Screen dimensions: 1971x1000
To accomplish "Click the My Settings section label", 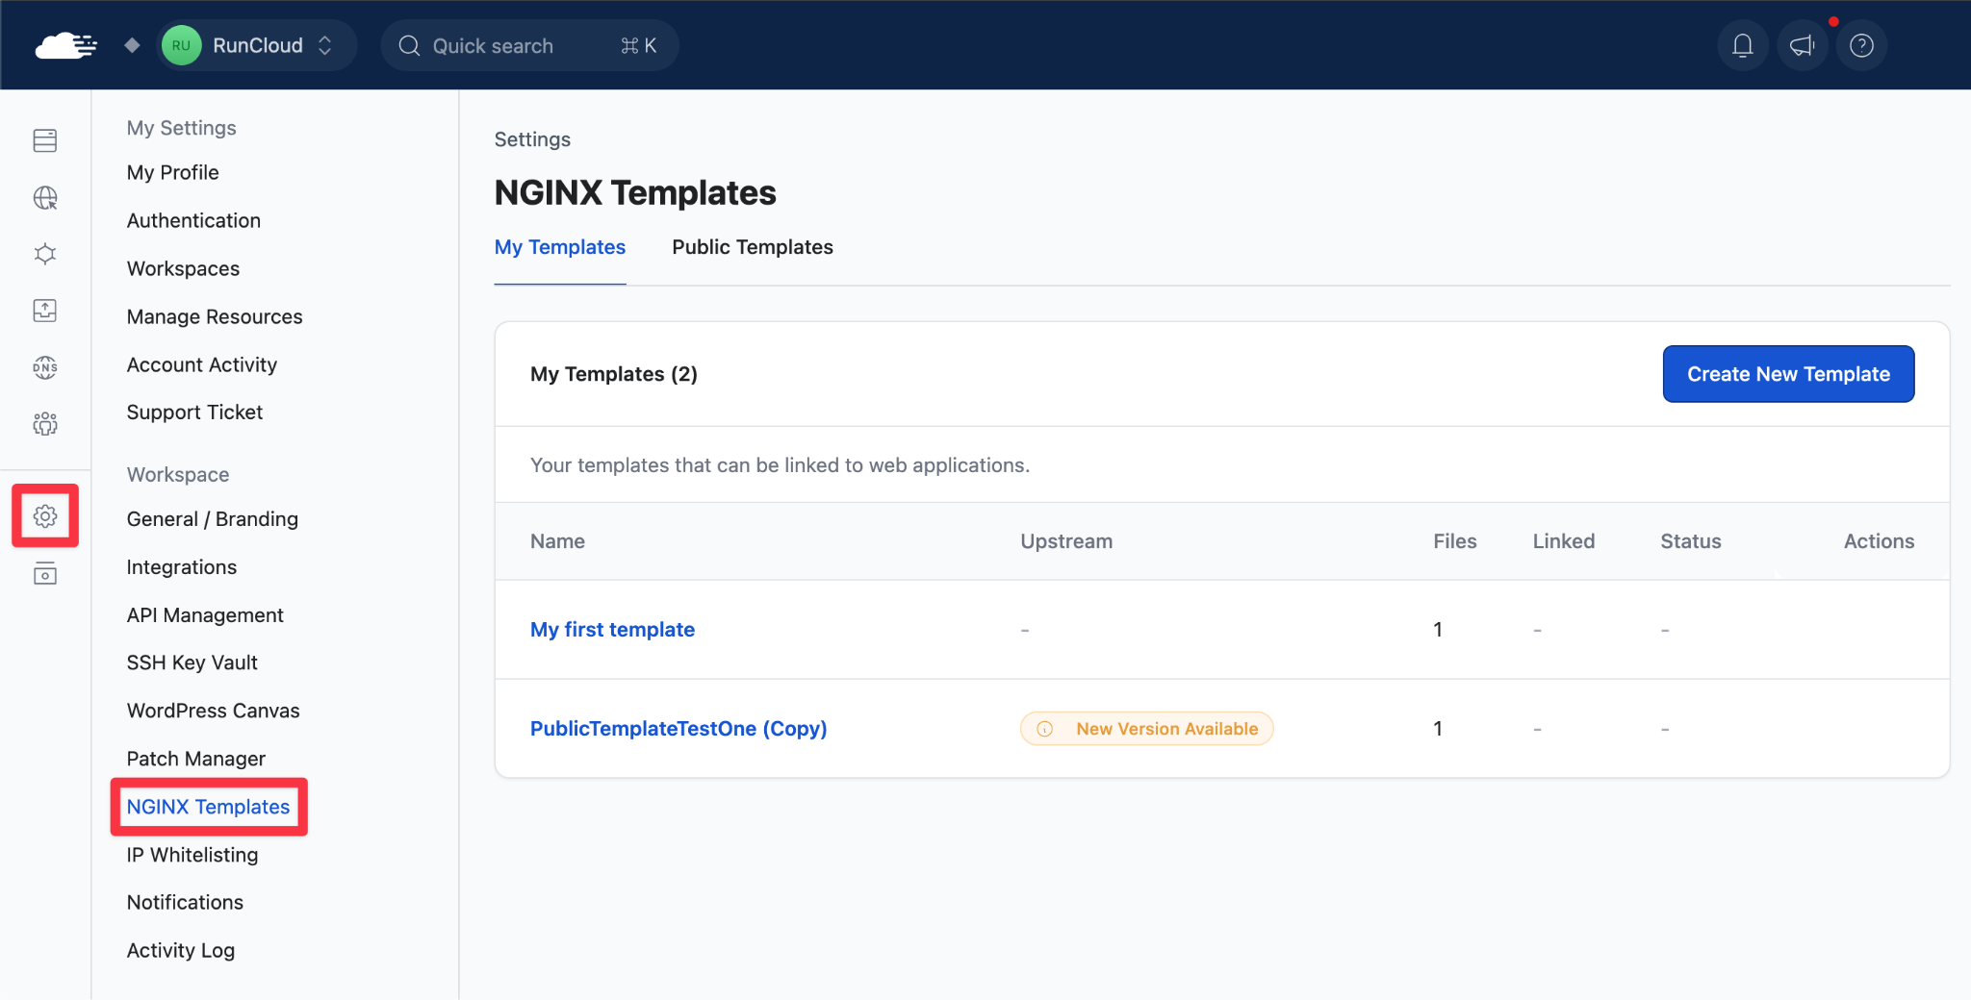I will coord(181,128).
